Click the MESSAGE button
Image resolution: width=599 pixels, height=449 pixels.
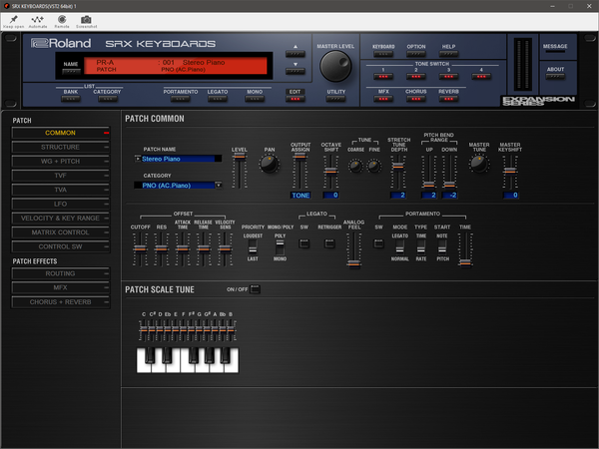[x=555, y=51]
